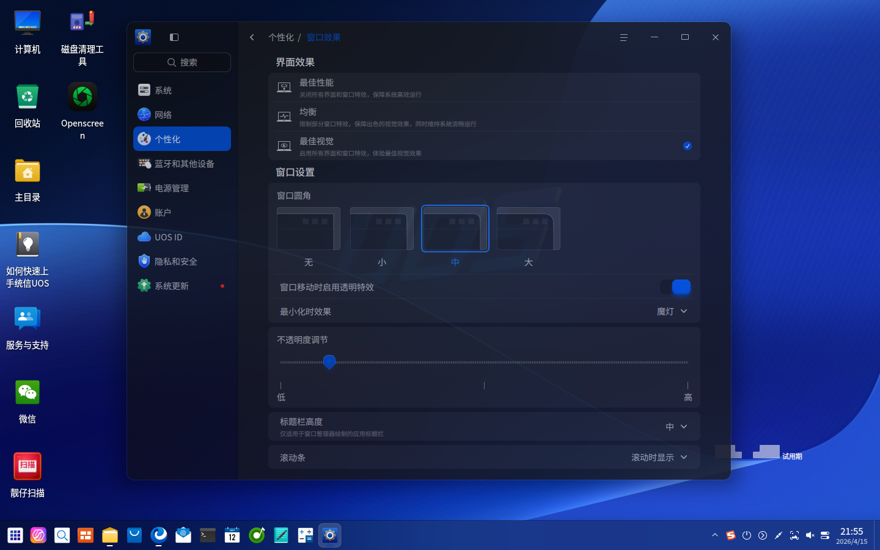Click the 搜索 search field
Image resolution: width=880 pixels, height=550 pixels.
pos(182,62)
